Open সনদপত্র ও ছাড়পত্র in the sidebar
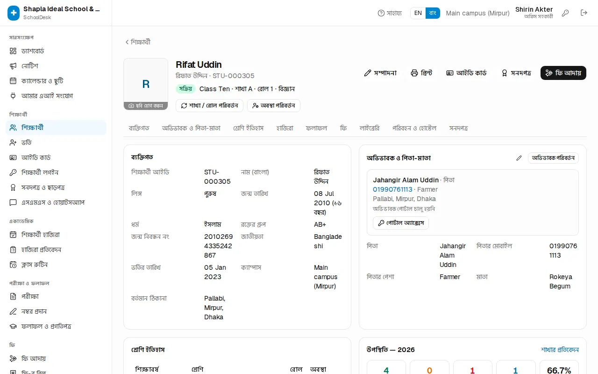Viewport: 598px width, 374px height. 56,187
